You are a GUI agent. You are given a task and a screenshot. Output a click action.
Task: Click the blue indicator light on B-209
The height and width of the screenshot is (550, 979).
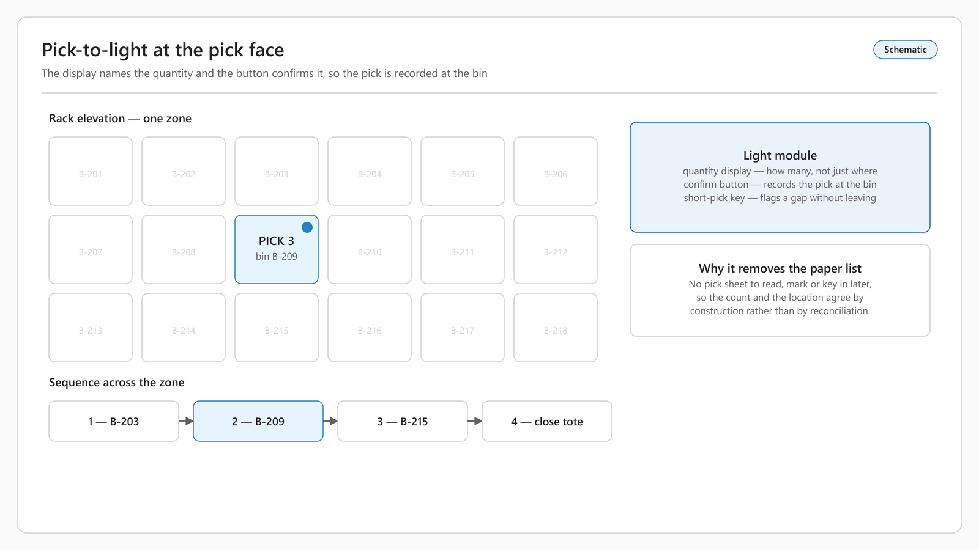[307, 227]
